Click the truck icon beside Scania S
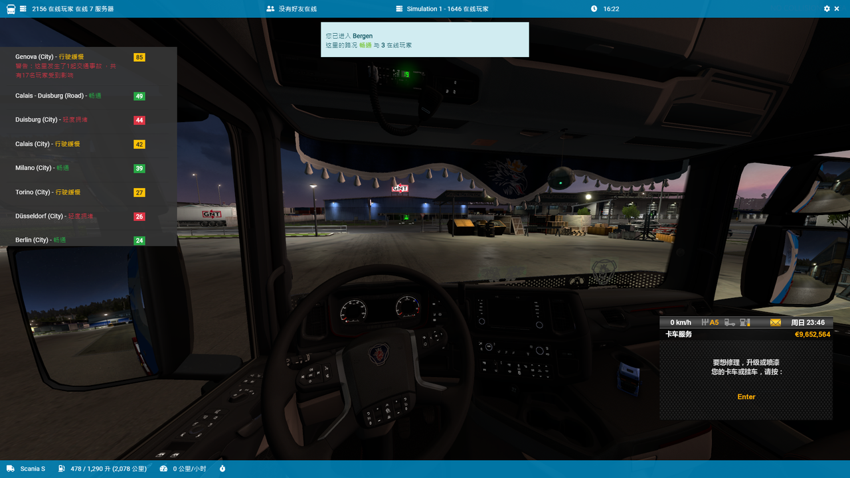850x478 pixels. [11, 469]
